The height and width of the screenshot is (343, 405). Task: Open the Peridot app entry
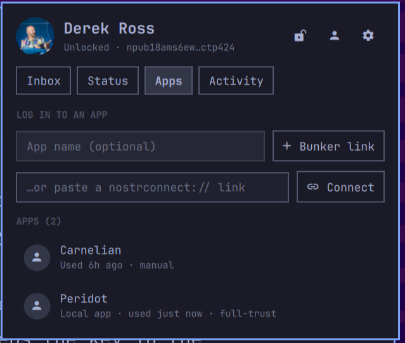(x=200, y=306)
